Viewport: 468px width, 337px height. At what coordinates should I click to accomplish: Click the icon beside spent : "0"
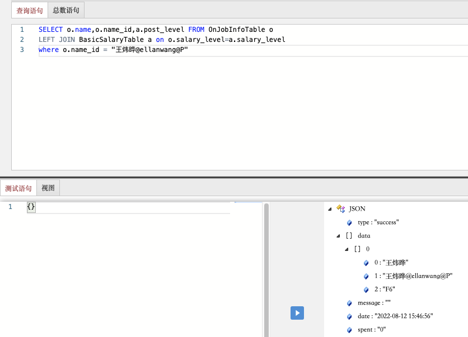[349, 330]
